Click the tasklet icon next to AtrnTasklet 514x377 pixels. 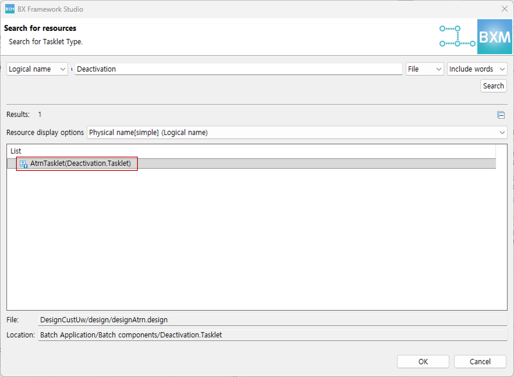pyautogui.click(x=23, y=164)
